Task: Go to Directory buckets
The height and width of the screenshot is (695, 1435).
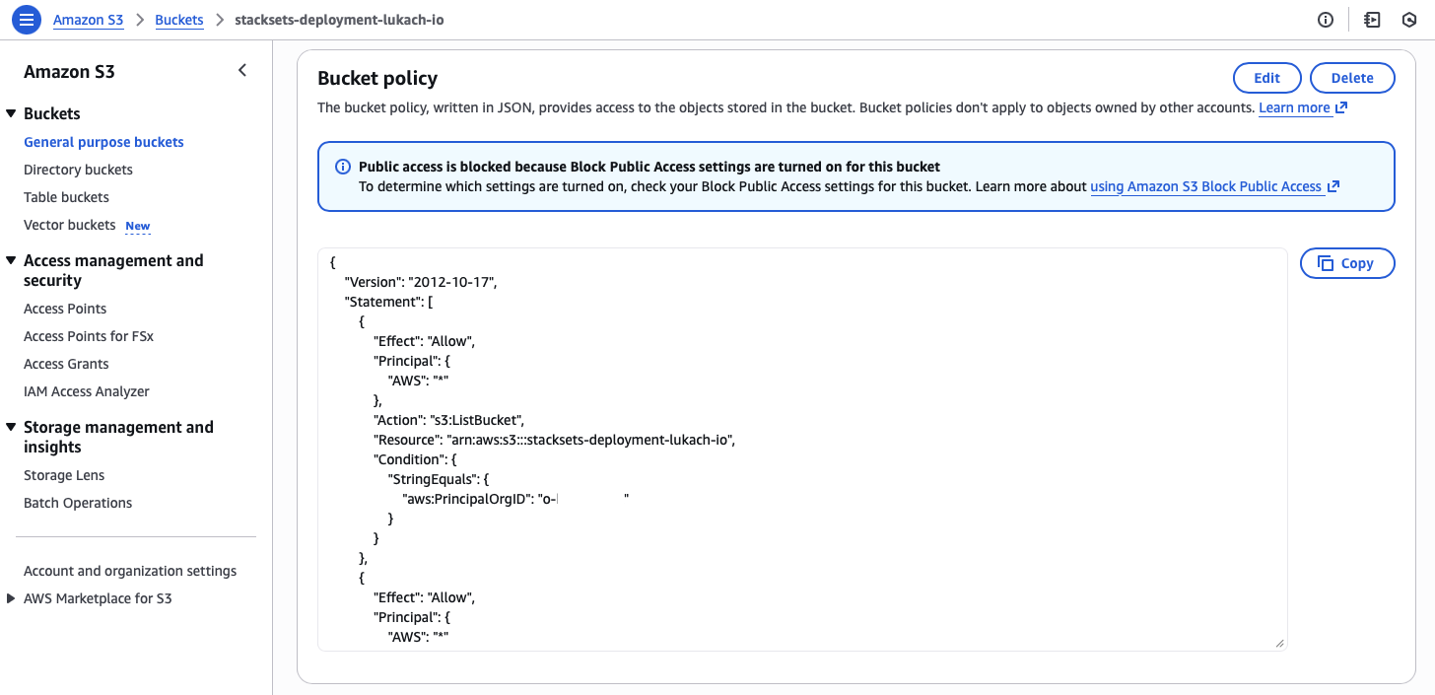Action: coord(78,170)
